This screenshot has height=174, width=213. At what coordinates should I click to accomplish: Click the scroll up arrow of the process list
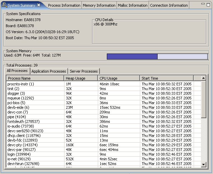(x=204, y=78)
